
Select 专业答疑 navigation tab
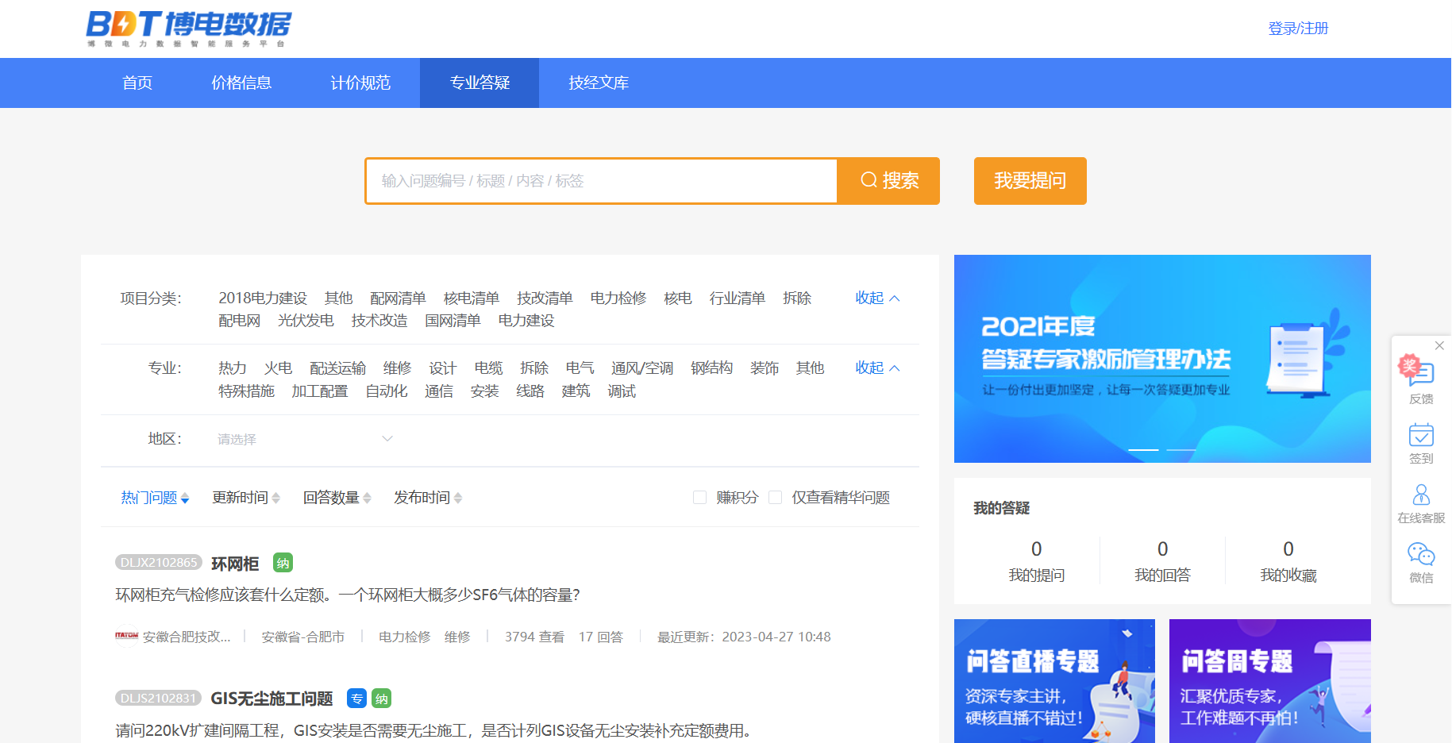click(480, 83)
